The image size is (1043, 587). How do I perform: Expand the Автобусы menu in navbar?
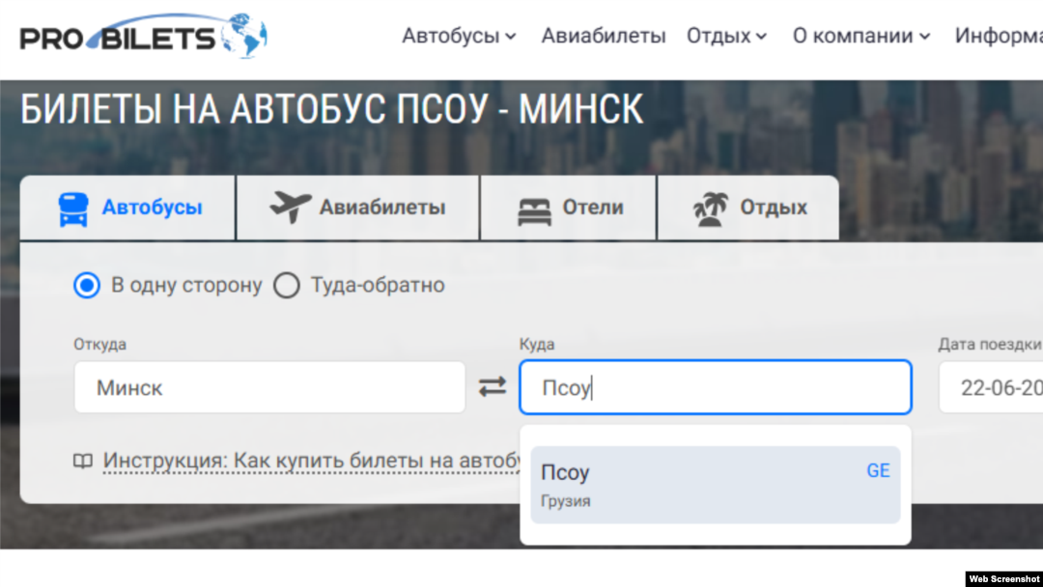pos(459,36)
